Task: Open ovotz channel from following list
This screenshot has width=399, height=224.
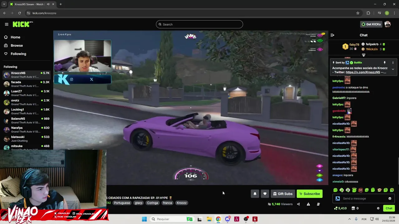Action: point(26,102)
